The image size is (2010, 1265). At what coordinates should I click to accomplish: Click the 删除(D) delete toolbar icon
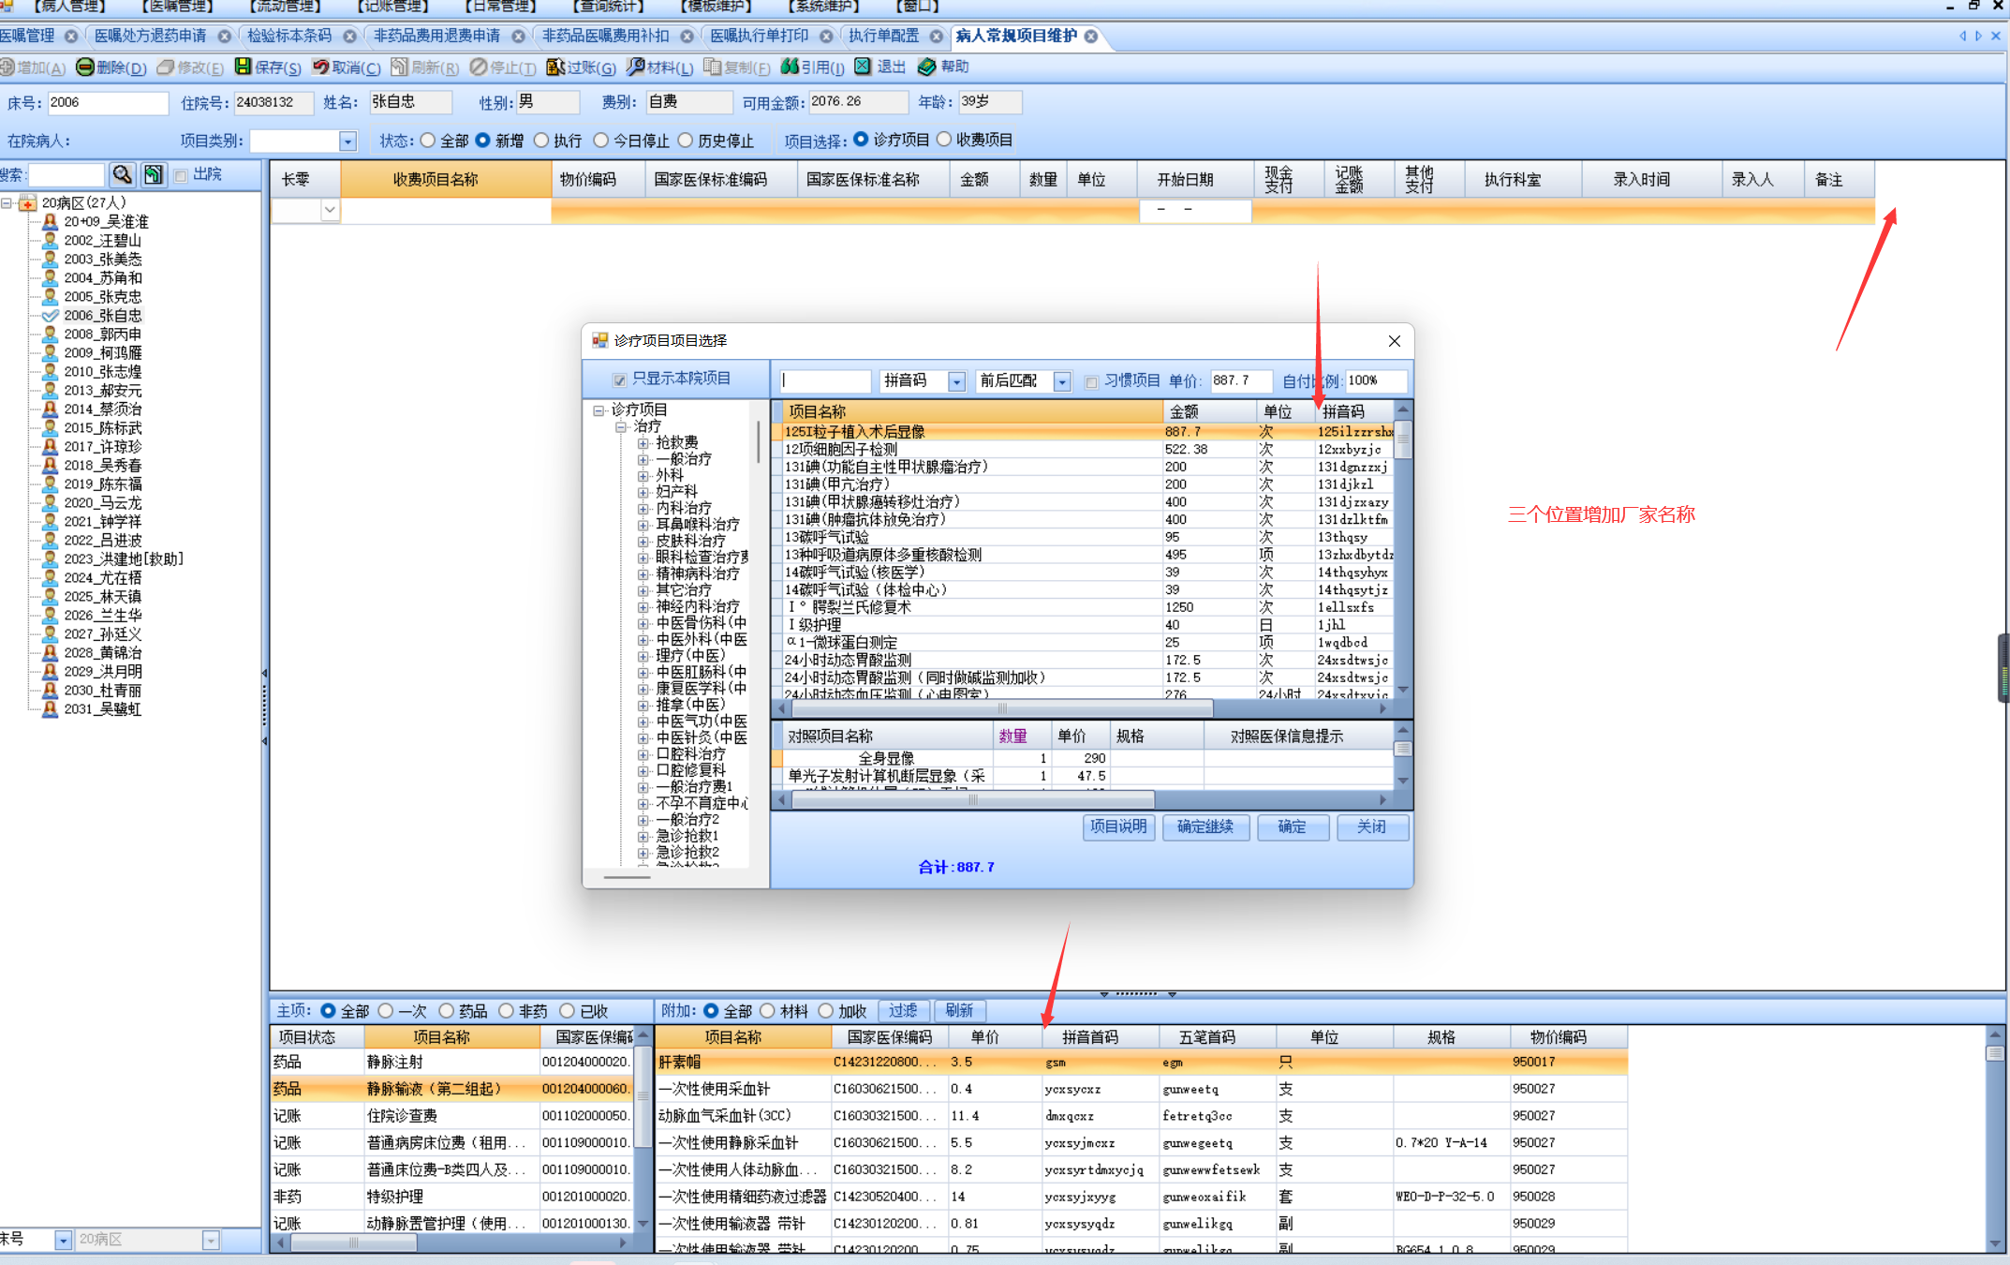[85, 67]
